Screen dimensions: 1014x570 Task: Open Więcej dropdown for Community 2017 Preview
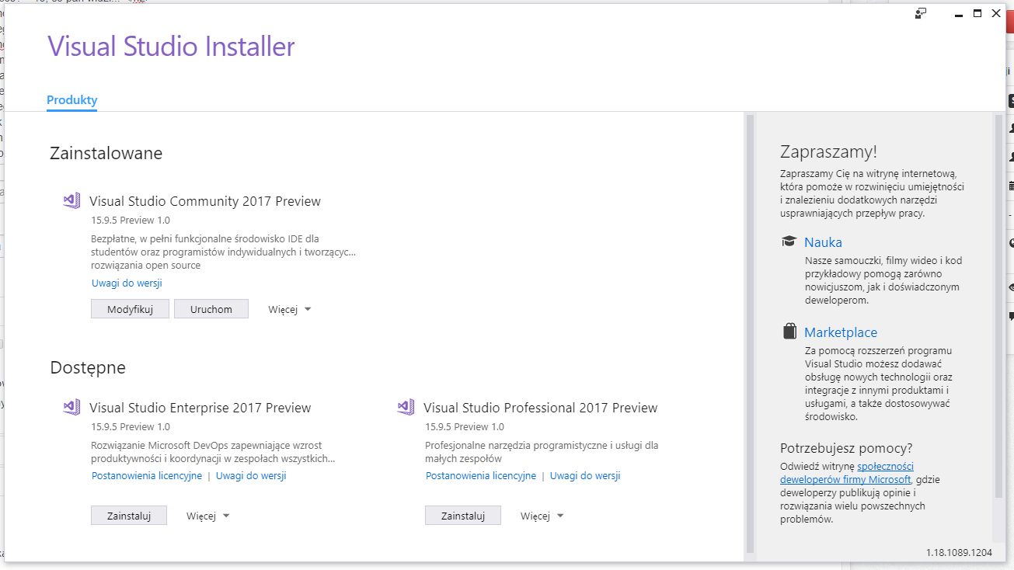pyautogui.click(x=290, y=309)
